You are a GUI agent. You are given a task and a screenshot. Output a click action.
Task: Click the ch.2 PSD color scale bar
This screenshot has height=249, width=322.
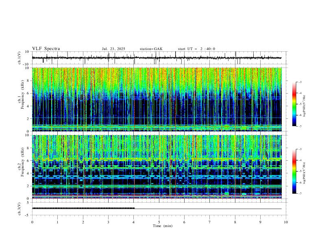click(294, 171)
